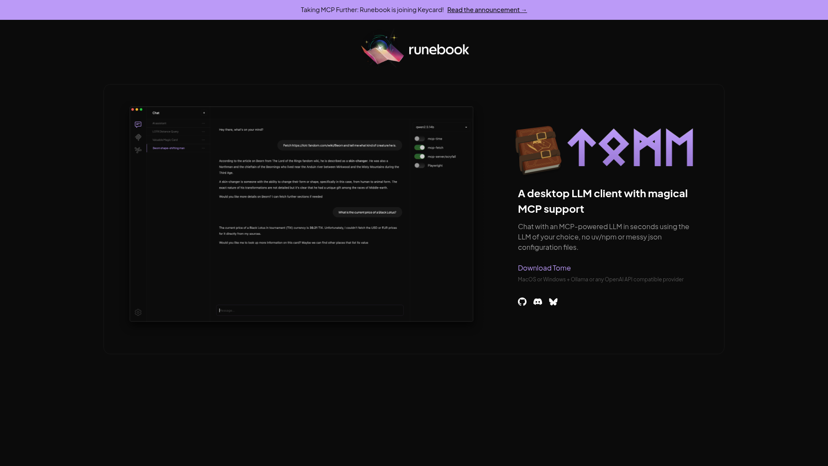This screenshot has width=828, height=466.
Task: Click the runebook logo at the top
Action: [414, 49]
